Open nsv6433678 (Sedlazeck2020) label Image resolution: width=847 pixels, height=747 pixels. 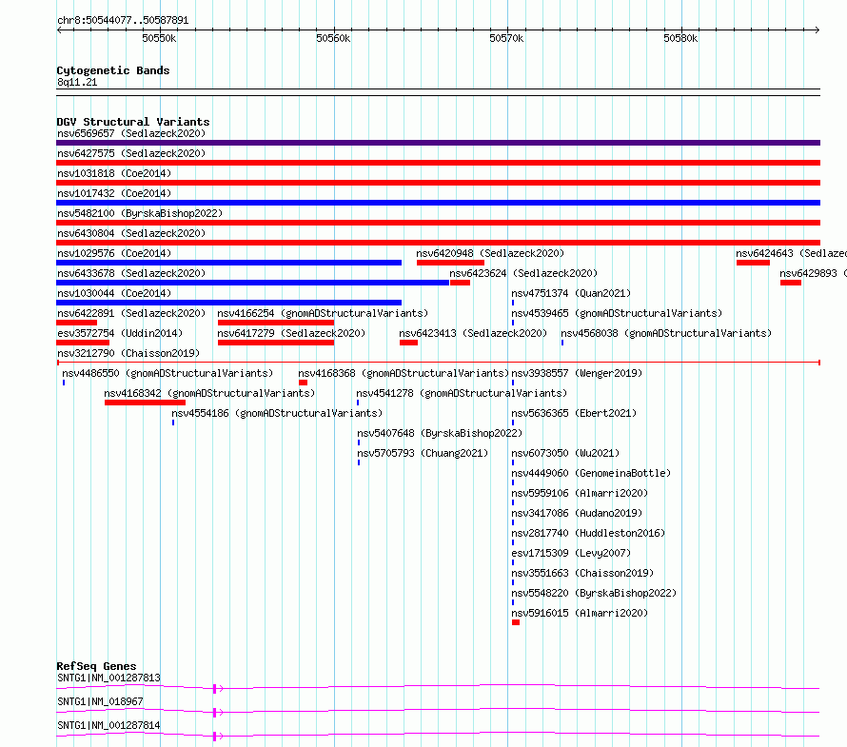tap(131, 273)
